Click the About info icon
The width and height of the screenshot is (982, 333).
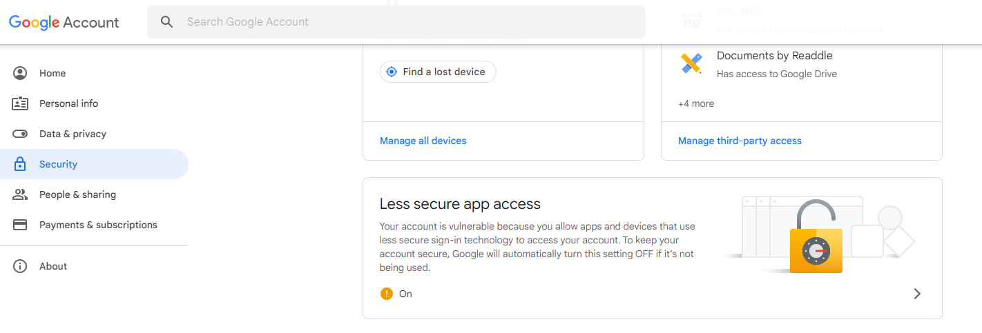pyautogui.click(x=20, y=266)
